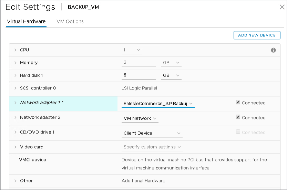Expand the Memory settings row
Screen dimensions: 287x190
pyautogui.click(x=16, y=63)
